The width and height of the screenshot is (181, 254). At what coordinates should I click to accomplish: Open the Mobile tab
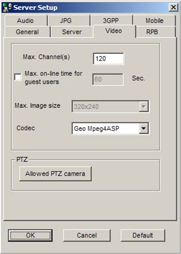pos(154,20)
